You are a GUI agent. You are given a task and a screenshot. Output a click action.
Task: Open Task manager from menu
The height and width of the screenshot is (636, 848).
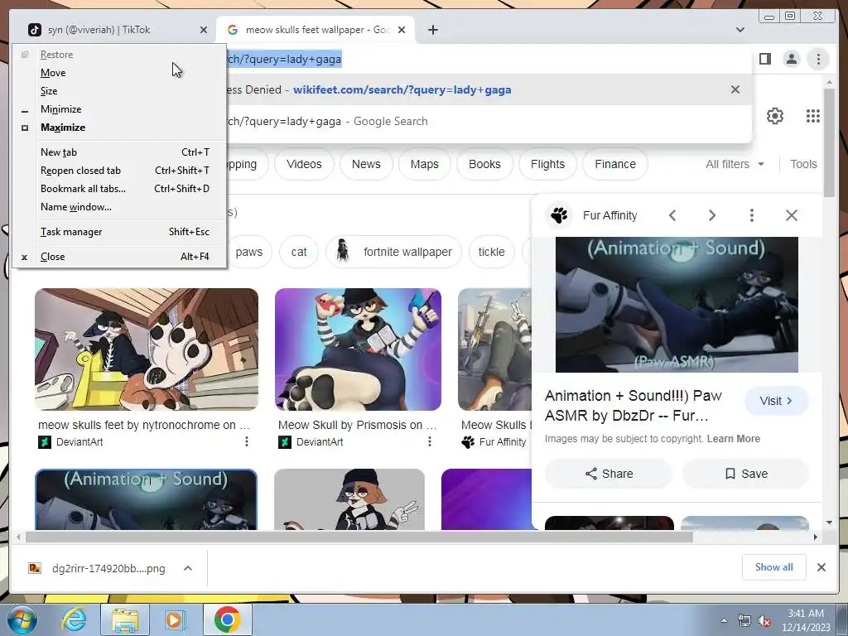point(119,232)
